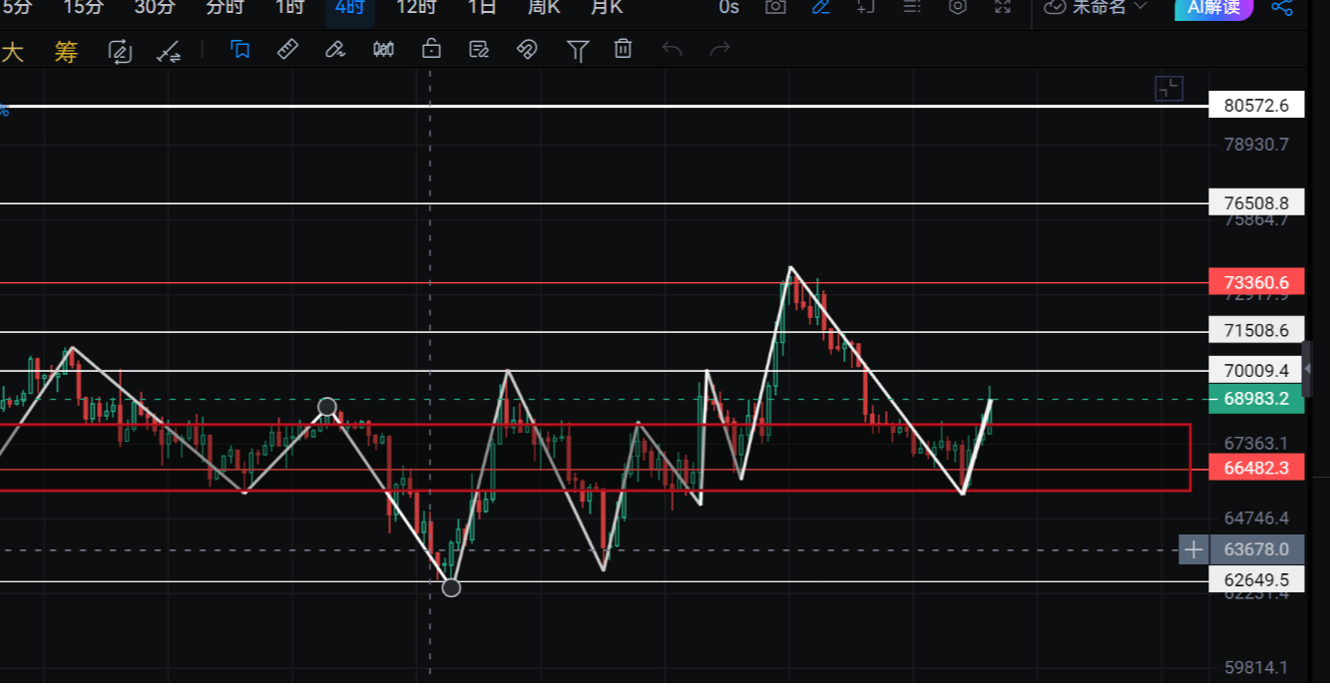Viewport: 1330px width, 698px height.
Task: Select the candlestick pattern tool
Action: (x=383, y=49)
